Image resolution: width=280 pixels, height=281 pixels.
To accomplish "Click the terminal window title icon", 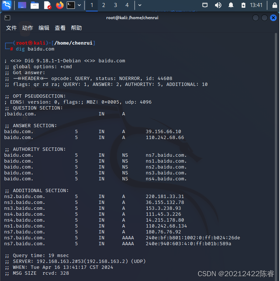I will click(7, 18).
